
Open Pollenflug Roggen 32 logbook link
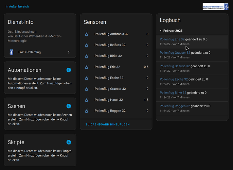tap(175, 106)
